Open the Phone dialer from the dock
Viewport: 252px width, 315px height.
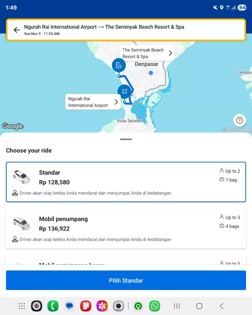click(x=53, y=306)
